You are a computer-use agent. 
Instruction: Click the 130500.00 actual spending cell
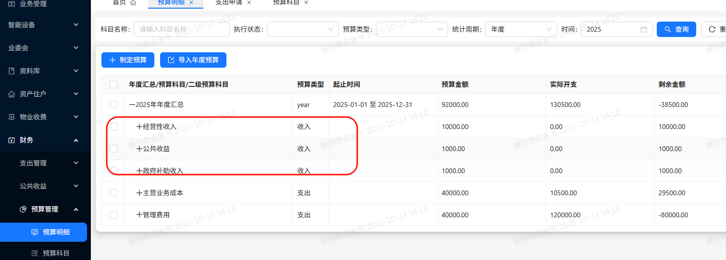click(x=565, y=105)
